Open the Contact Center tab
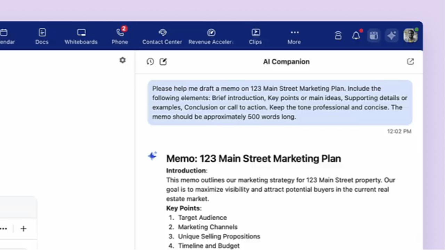The width and height of the screenshot is (445, 250). [x=162, y=36]
